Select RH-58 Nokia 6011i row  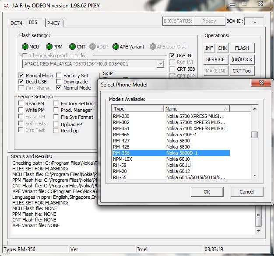171,165
